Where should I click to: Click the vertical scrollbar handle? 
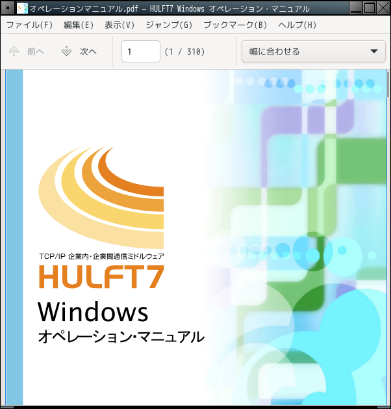coord(388,84)
